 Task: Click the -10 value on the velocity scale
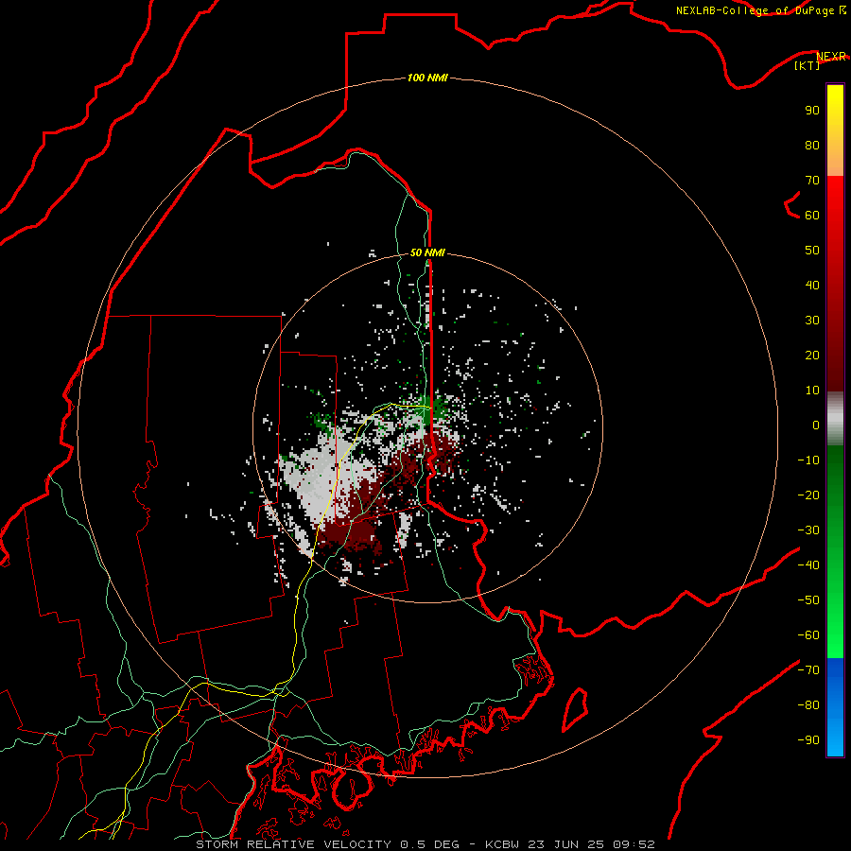click(808, 460)
